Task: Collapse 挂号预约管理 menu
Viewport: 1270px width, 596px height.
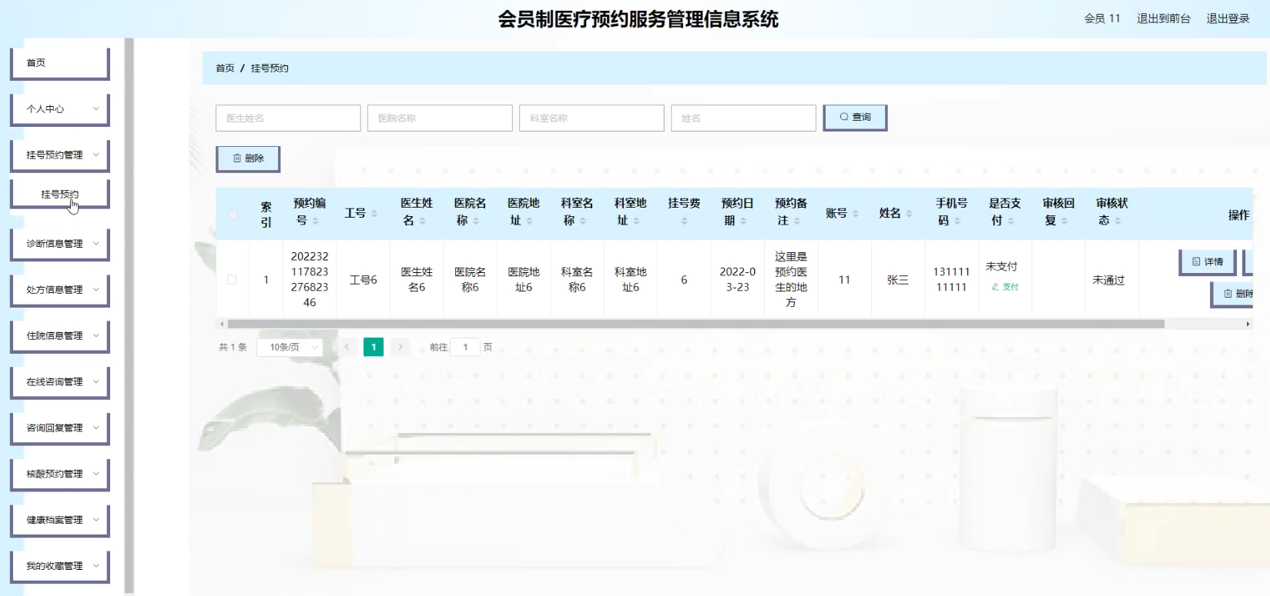Action: click(x=60, y=155)
